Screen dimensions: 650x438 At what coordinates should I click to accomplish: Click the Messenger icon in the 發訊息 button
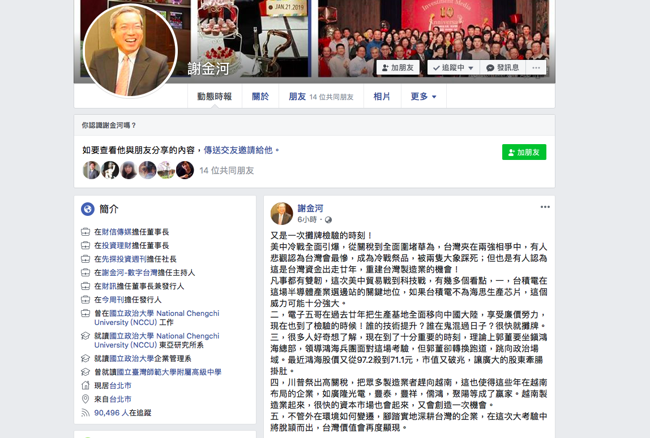[490, 67]
